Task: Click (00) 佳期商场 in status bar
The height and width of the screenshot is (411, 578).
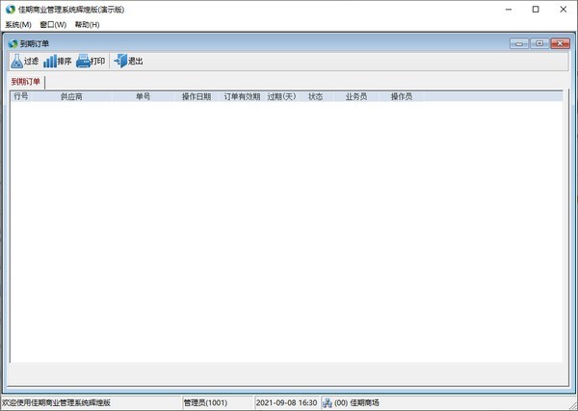Action: [356, 403]
